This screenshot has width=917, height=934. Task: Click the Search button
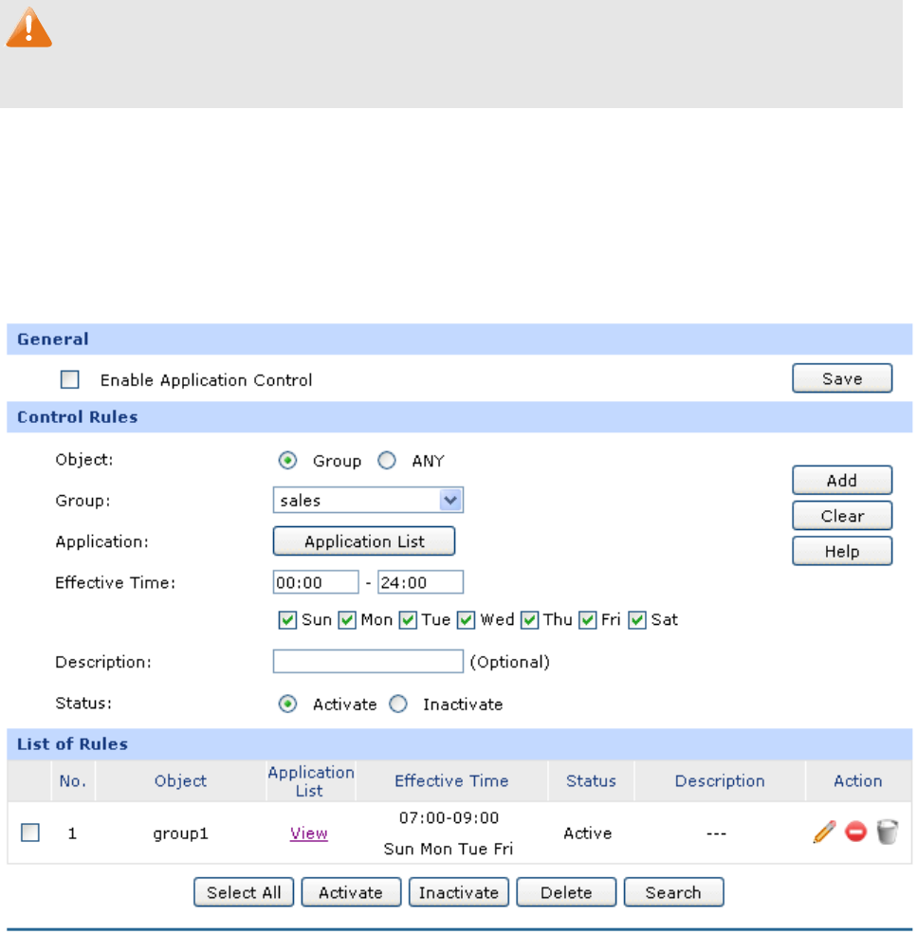point(674,892)
